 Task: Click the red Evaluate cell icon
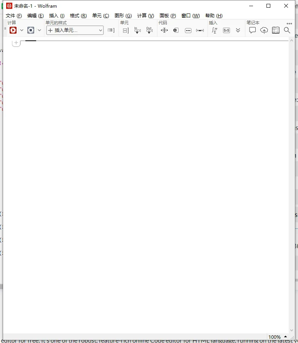coord(13,30)
